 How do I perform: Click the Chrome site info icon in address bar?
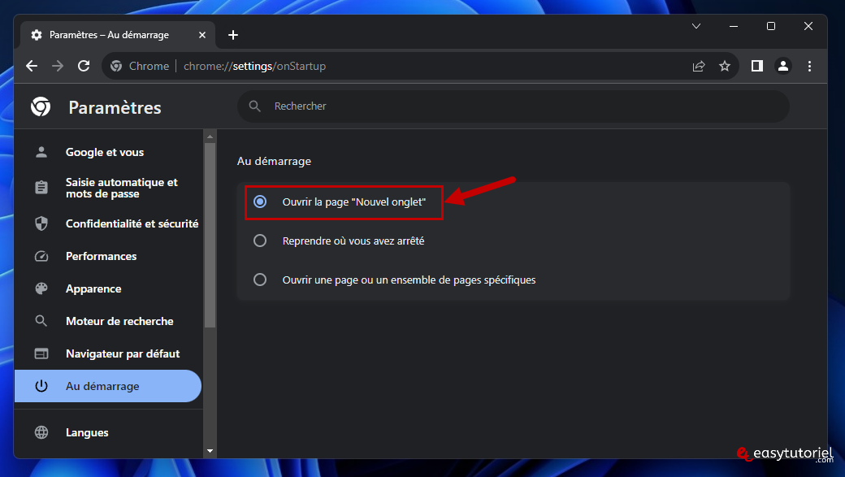point(116,66)
